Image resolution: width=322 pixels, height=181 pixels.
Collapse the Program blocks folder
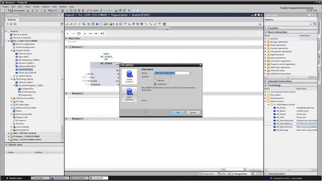[x=12, y=50]
